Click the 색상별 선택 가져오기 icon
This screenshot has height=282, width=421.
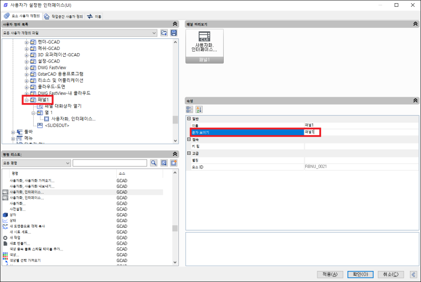pyautogui.click(x=5, y=260)
